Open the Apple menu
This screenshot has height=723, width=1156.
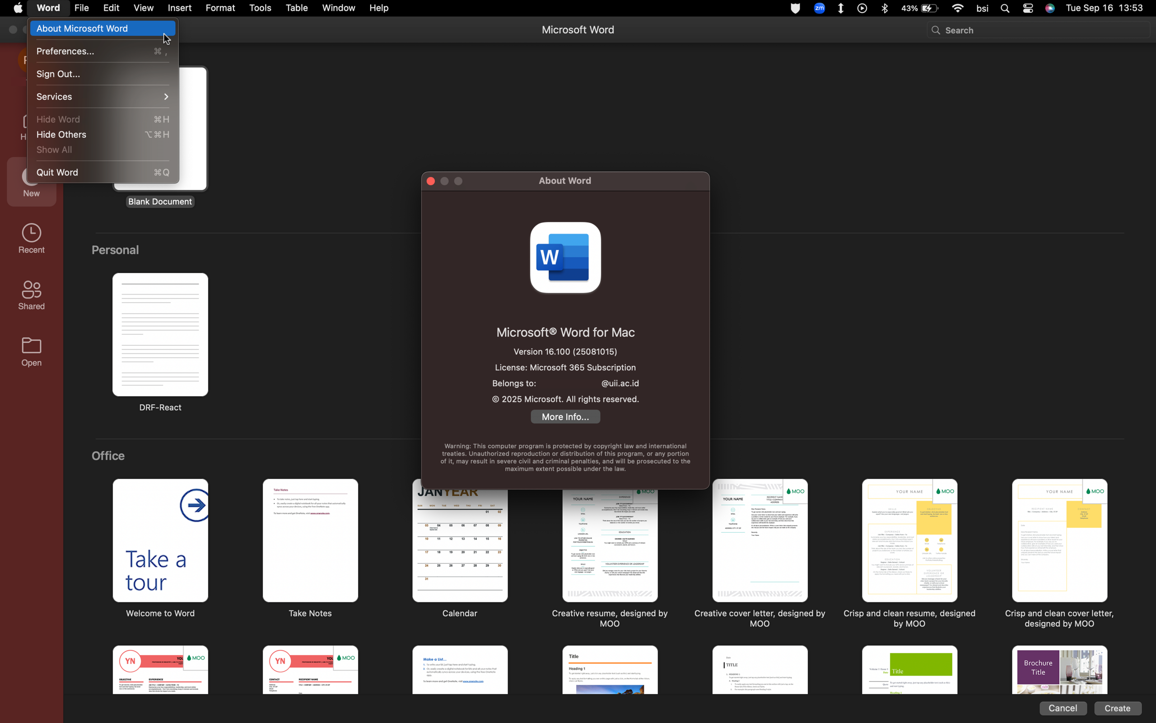(18, 8)
